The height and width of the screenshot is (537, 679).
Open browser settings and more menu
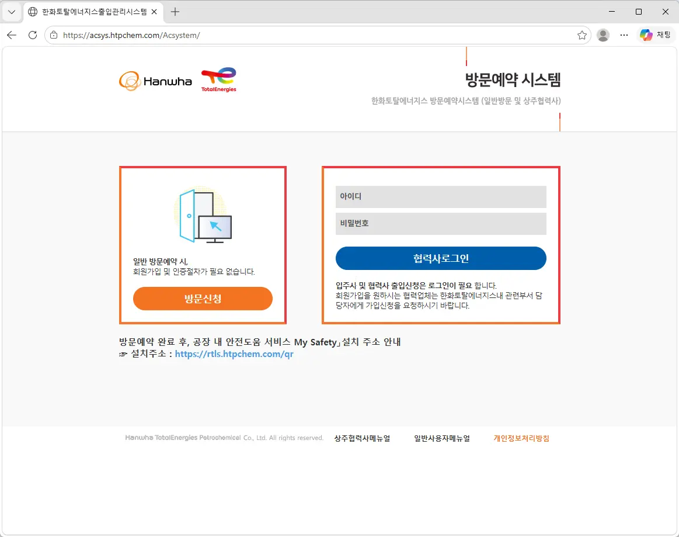(x=624, y=35)
